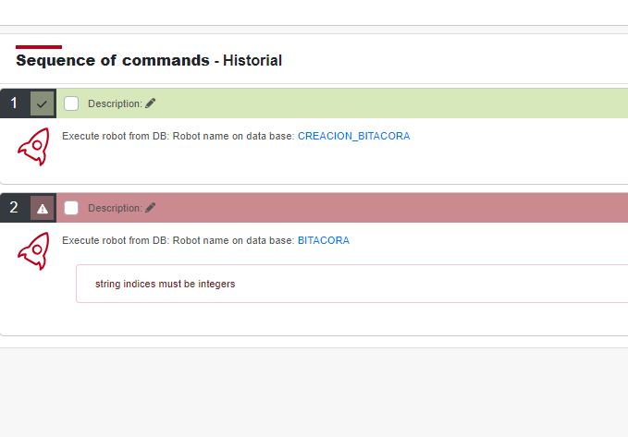628x437 pixels.
Task: Click the rocket icon for CREACION_BITACORA command
Action: (x=33, y=147)
